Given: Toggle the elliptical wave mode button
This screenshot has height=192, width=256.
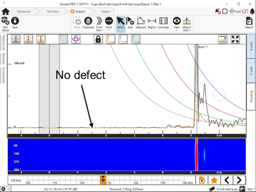Looking at the screenshot, I should pyautogui.click(x=64, y=39).
